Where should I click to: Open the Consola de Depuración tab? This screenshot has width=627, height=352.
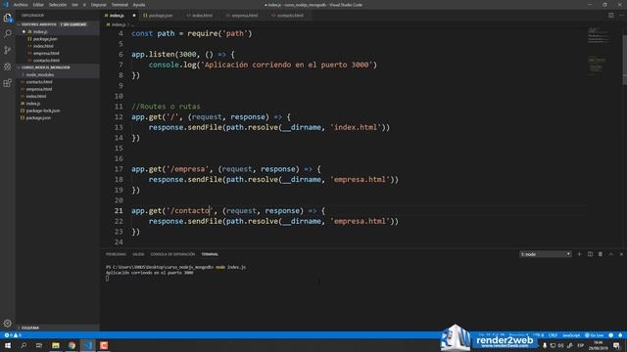pyautogui.click(x=172, y=254)
